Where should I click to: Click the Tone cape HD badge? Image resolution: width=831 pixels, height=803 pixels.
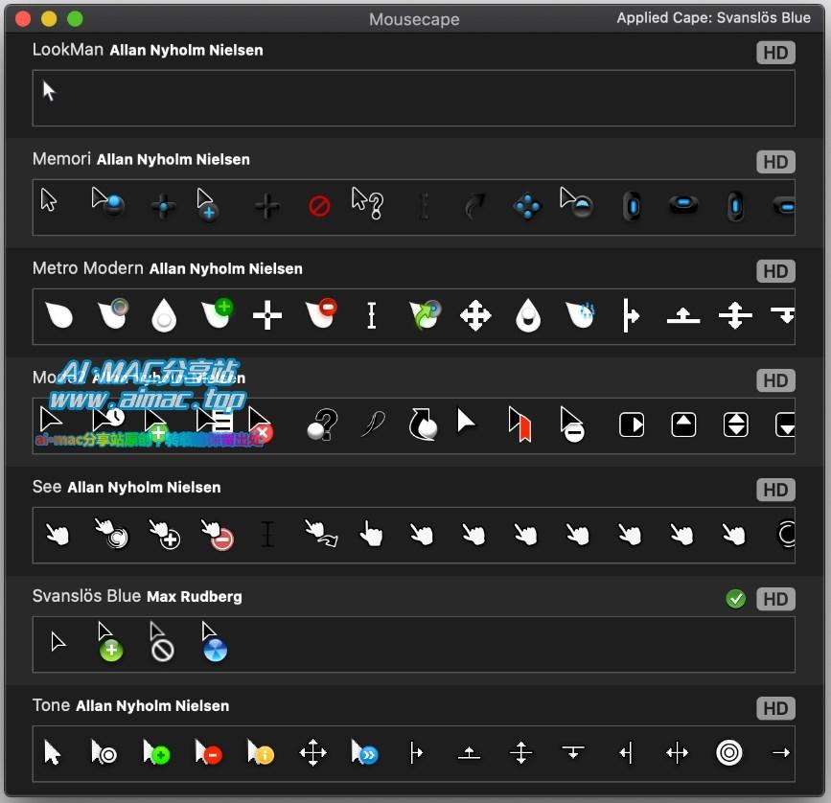click(x=775, y=708)
